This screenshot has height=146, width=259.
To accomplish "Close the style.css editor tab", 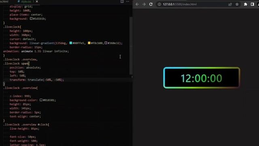I will point(37,2).
